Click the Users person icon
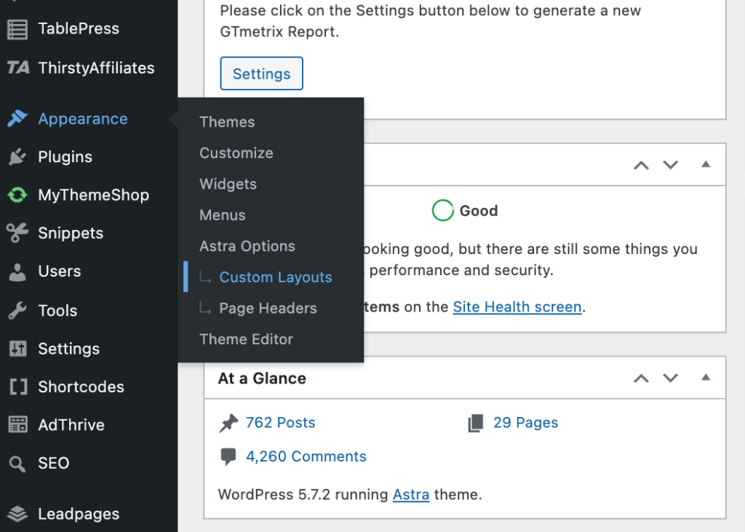This screenshot has width=745, height=532. (17, 271)
